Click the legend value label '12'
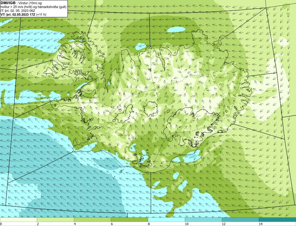This screenshot has height=226, width=296. click(224, 224)
